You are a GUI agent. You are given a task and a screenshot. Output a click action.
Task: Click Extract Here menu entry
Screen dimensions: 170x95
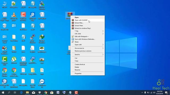tap(88, 26)
